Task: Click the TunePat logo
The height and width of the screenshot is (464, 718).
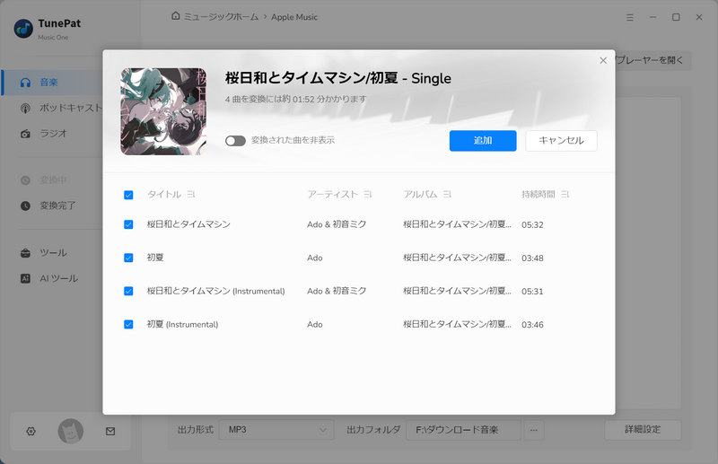Action: 23,29
